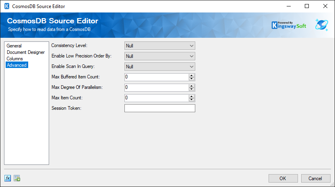Click into the Session Token text box
The image size is (335, 187).
tap(159, 108)
